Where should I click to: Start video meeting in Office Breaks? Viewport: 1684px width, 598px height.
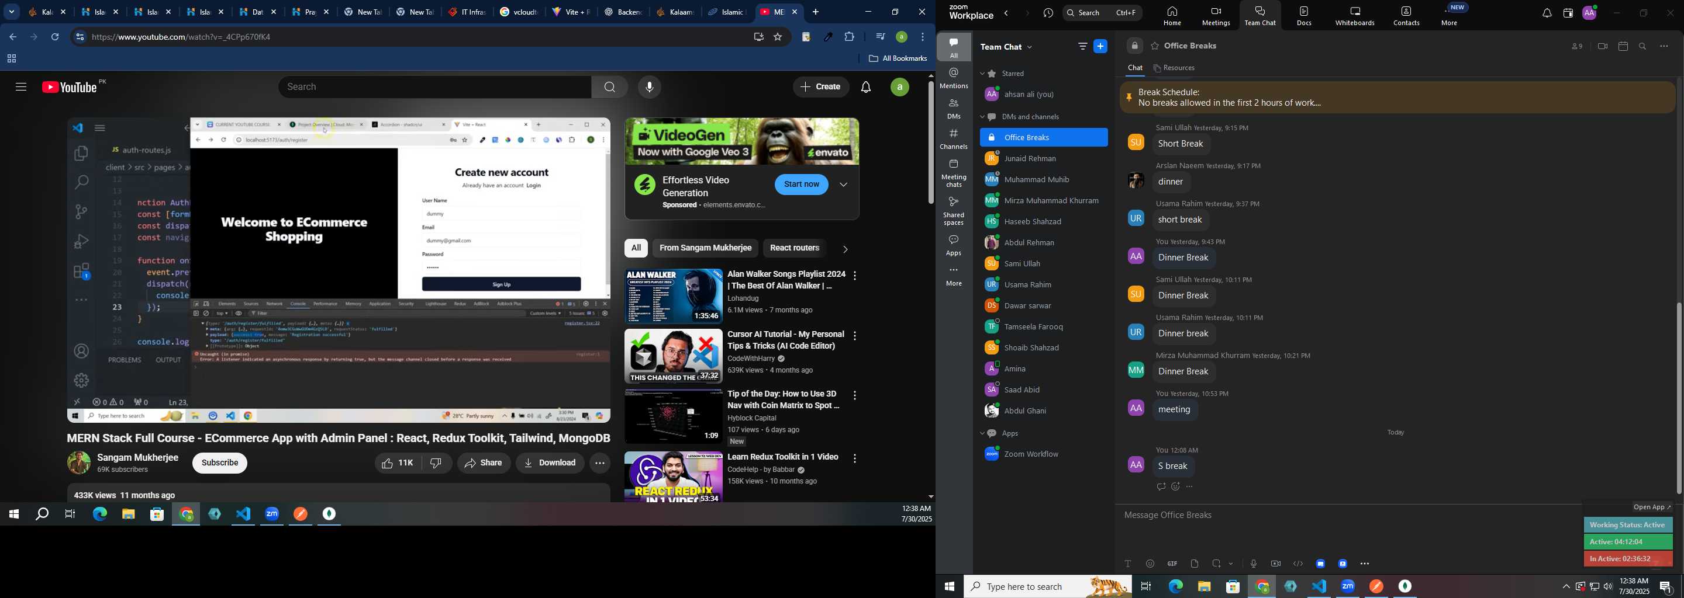click(1602, 46)
